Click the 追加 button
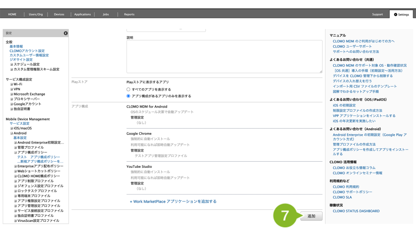The image size is (416, 234). [311, 216]
